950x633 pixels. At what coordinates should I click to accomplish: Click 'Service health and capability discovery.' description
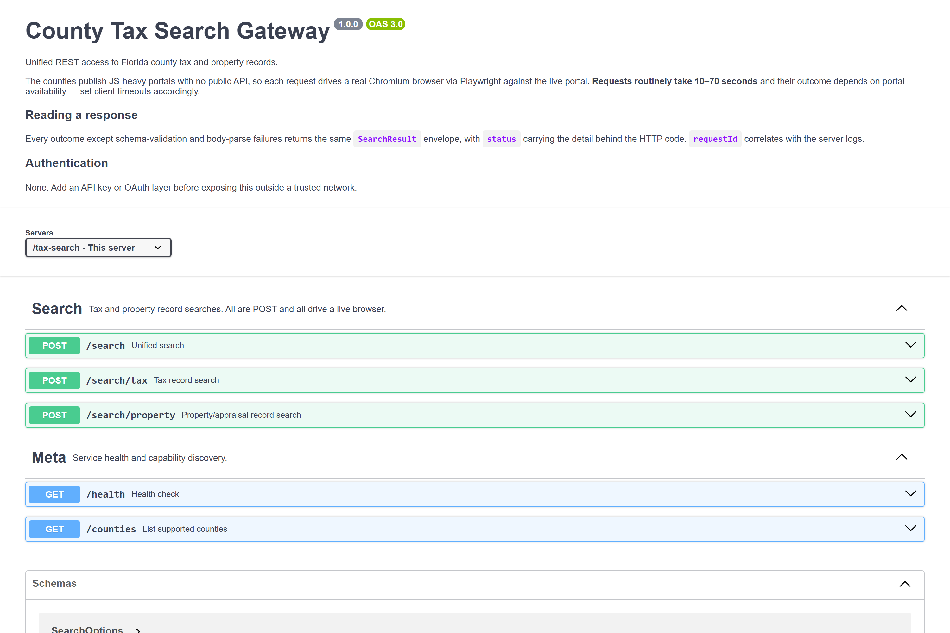(150, 458)
